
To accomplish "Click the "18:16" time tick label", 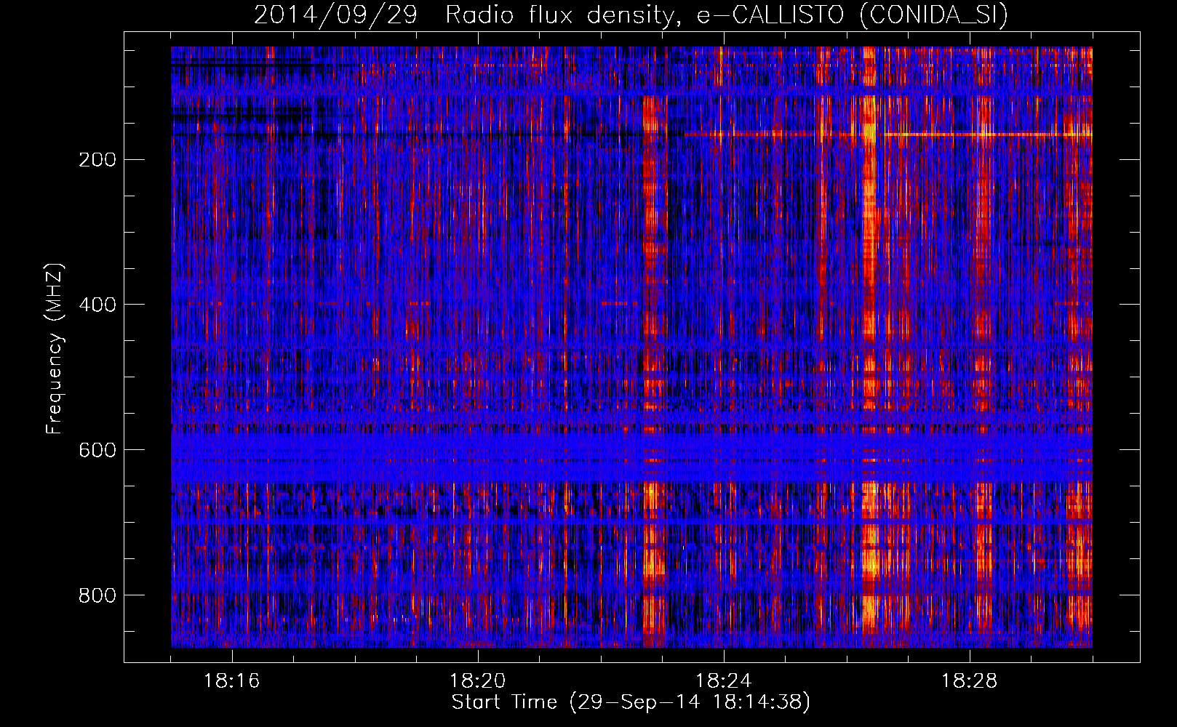I will tap(232, 681).
